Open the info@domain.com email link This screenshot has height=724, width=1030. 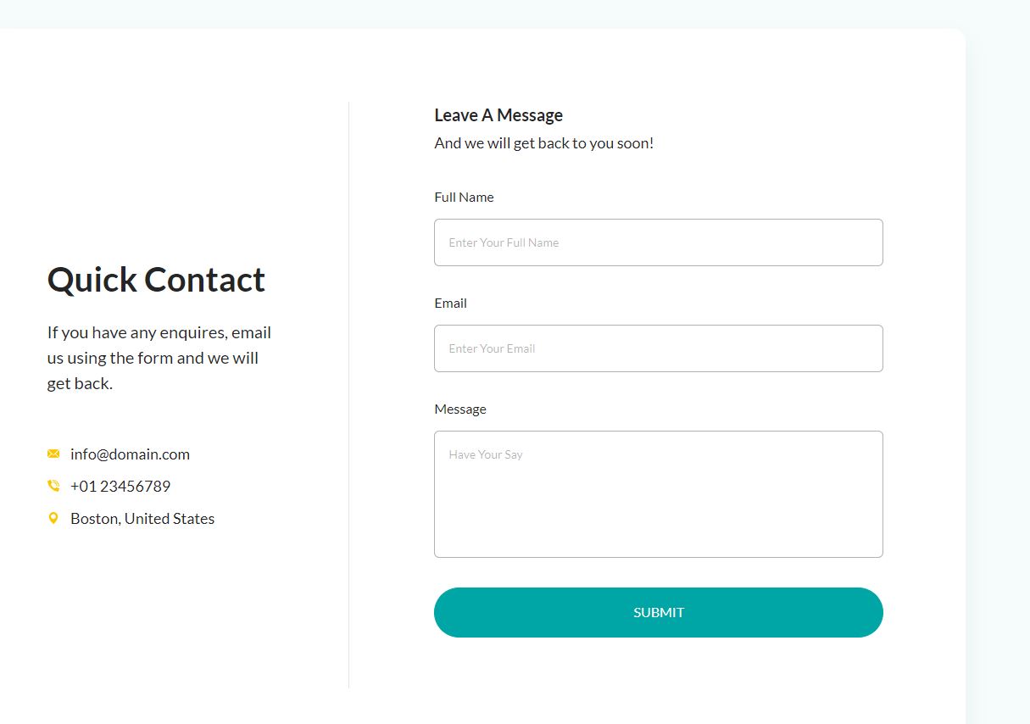[x=130, y=454]
